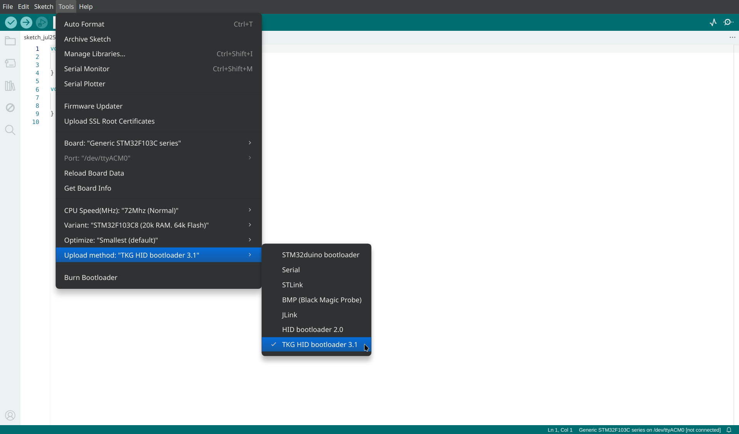Expand the Optimize Smallest submenu
This screenshot has height=434, width=739.
[x=159, y=240]
